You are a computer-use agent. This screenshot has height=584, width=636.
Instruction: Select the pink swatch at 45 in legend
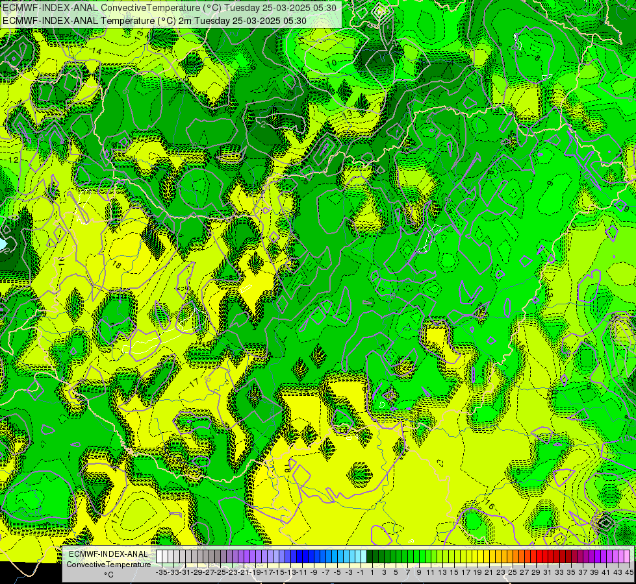point(627,557)
